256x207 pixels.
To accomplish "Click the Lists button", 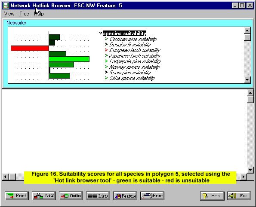I will [98, 196].
